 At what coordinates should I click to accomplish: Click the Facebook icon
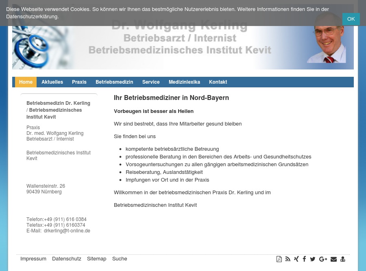point(304,259)
